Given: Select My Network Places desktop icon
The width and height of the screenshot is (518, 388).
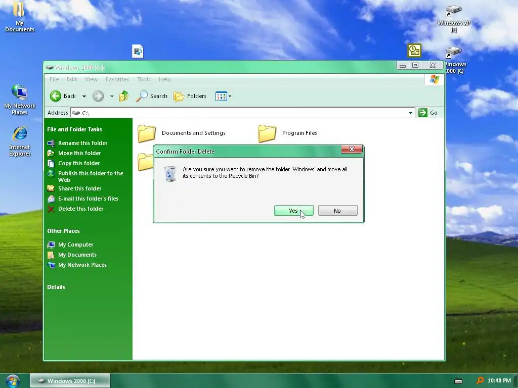Looking at the screenshot, I should tap(20, 100).
